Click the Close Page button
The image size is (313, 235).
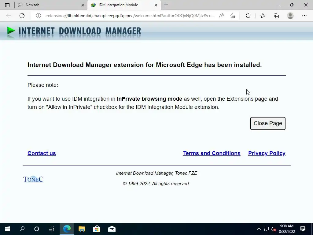[x=268, y=123]
